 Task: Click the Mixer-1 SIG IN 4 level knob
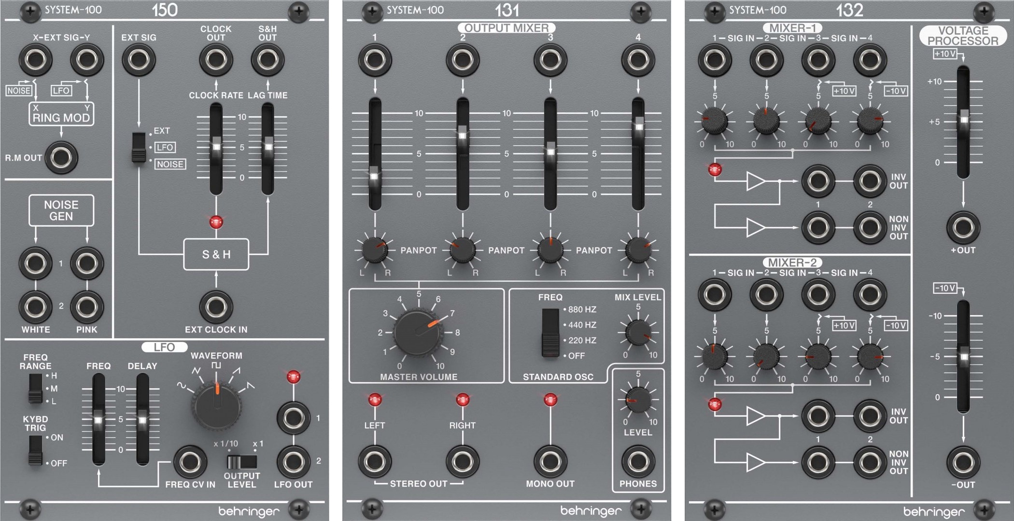click(x=870, y=121)
